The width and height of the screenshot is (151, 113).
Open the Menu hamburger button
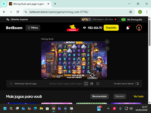[x=33, y=28]
